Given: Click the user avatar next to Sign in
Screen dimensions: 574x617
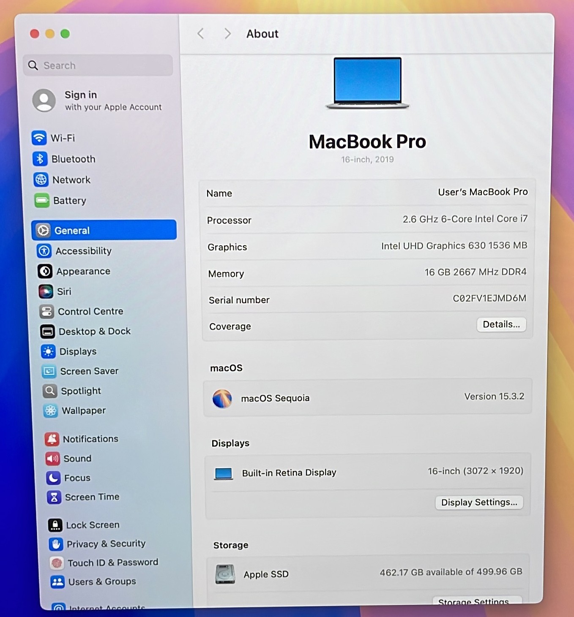Looking at the screenshot, I should click(x=44, y=101).
